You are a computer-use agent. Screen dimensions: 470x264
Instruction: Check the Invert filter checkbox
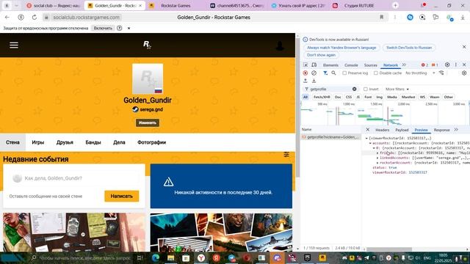click(x=366, y=89)
